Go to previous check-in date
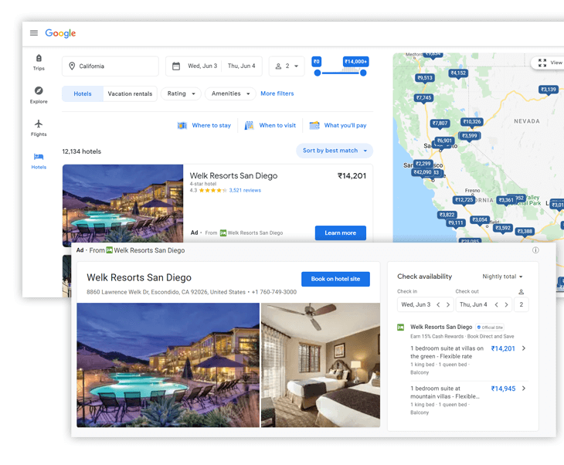The width and height of the screenshot is (564, 465). click(438, 304)
